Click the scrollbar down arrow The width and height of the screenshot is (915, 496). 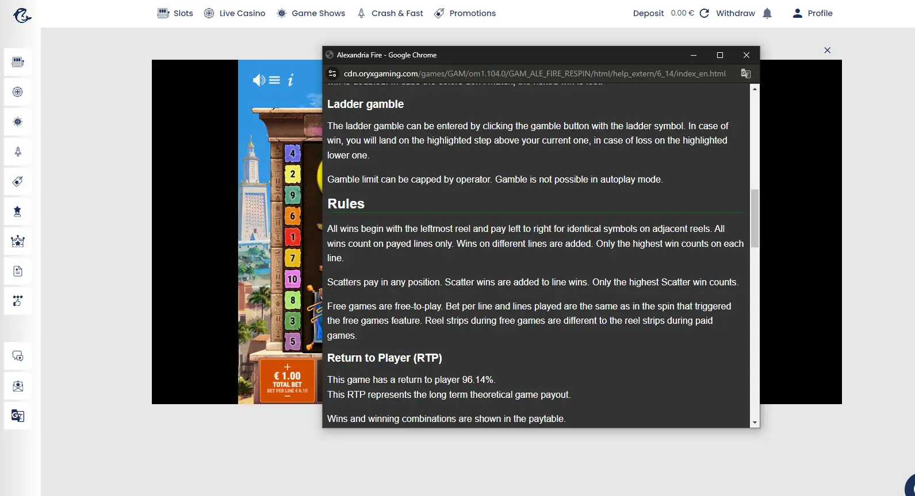pyautogui.click(x=755, y=423)
